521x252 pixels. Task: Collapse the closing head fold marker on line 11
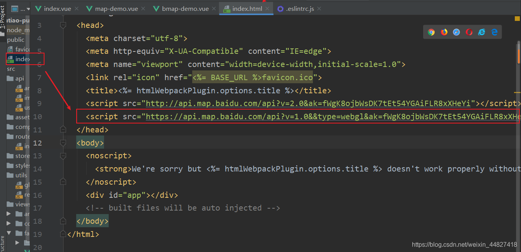tap(63, 130)
